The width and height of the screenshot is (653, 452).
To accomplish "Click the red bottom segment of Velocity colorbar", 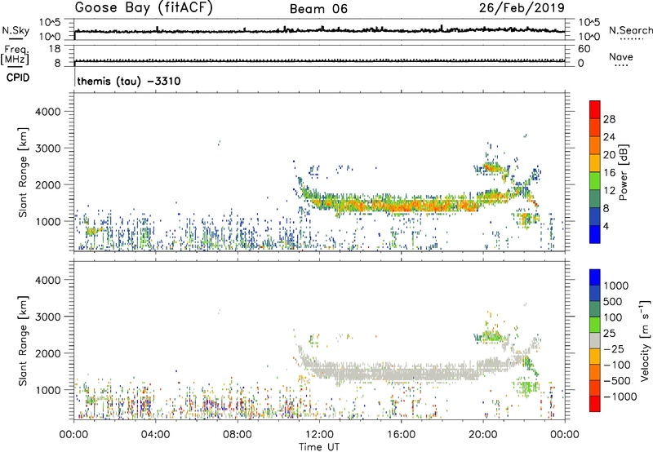I will point(595,404).
